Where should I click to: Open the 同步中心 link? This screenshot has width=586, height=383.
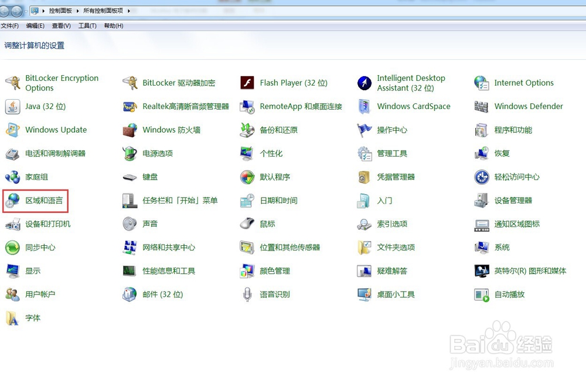[40, 248]
